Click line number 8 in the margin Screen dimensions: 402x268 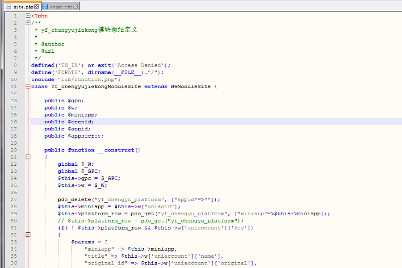click(15, 65)
